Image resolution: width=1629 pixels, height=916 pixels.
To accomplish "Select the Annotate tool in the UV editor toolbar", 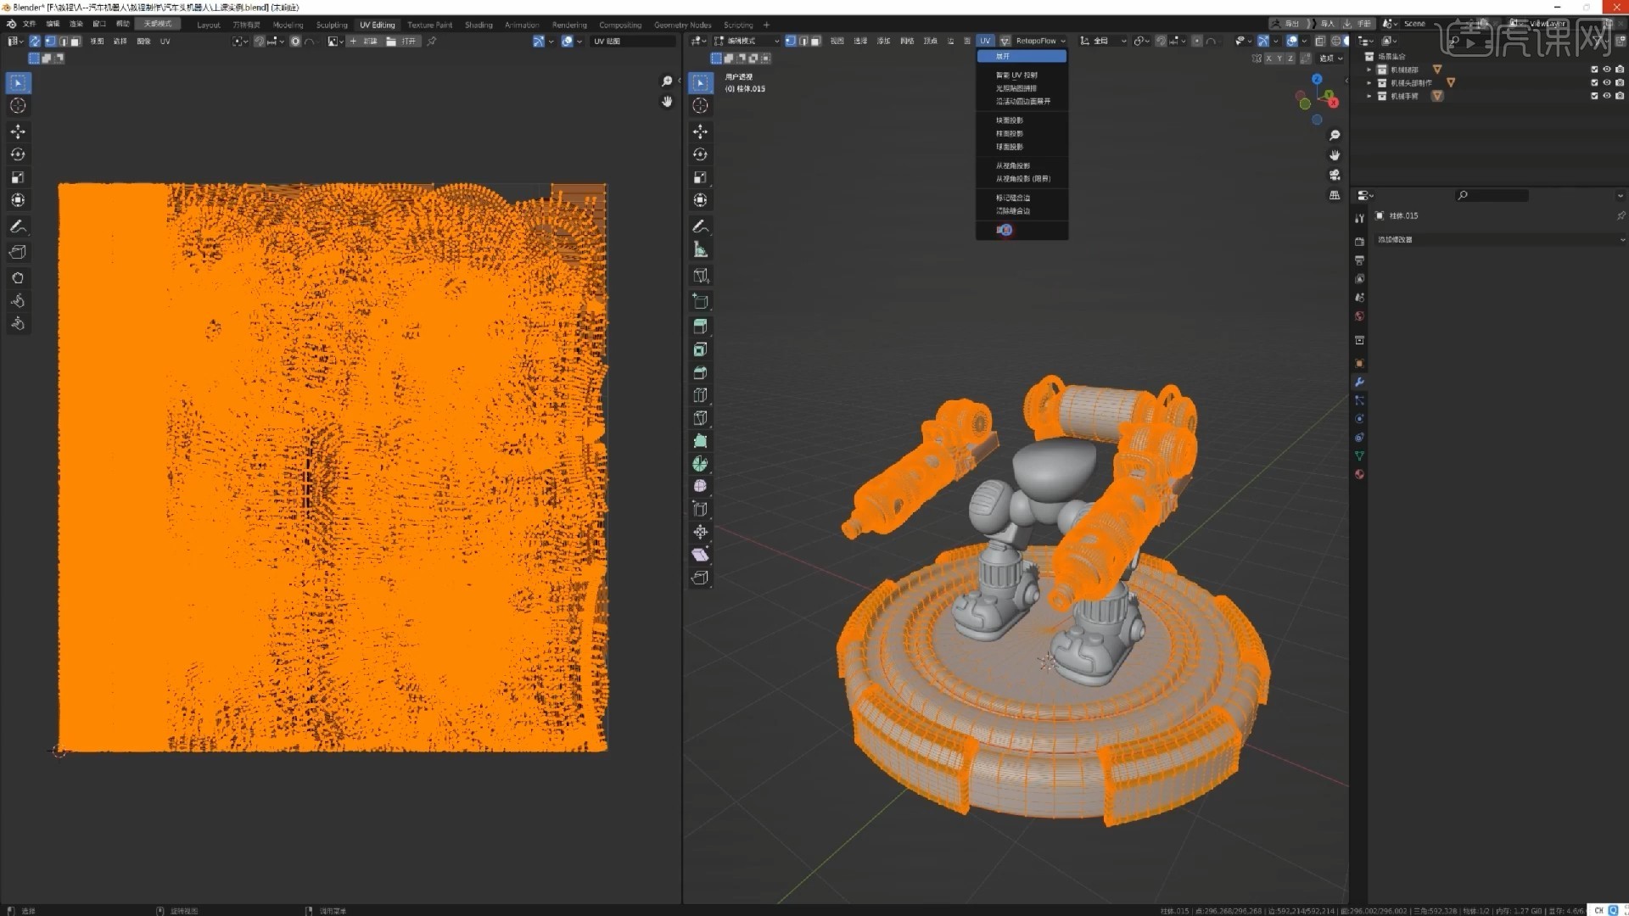I will [x=18, y=226].
